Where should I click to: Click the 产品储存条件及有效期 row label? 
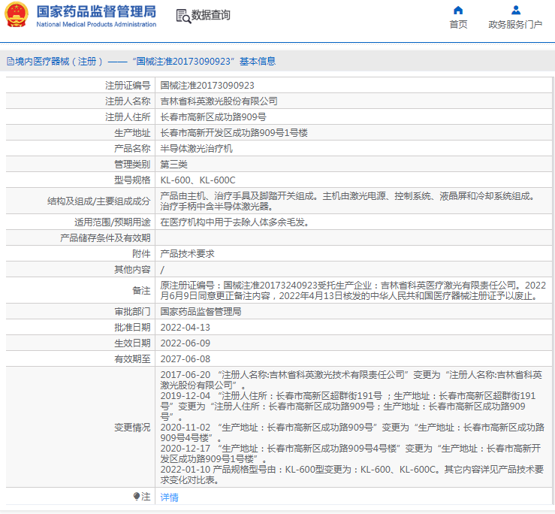[105, 238]
